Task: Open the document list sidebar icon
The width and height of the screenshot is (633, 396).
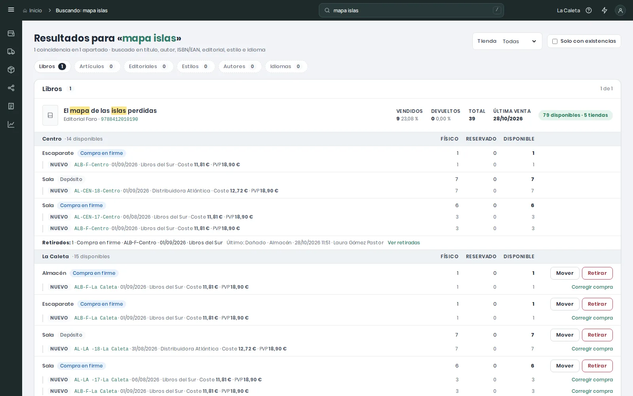Action: click(11, 106)
